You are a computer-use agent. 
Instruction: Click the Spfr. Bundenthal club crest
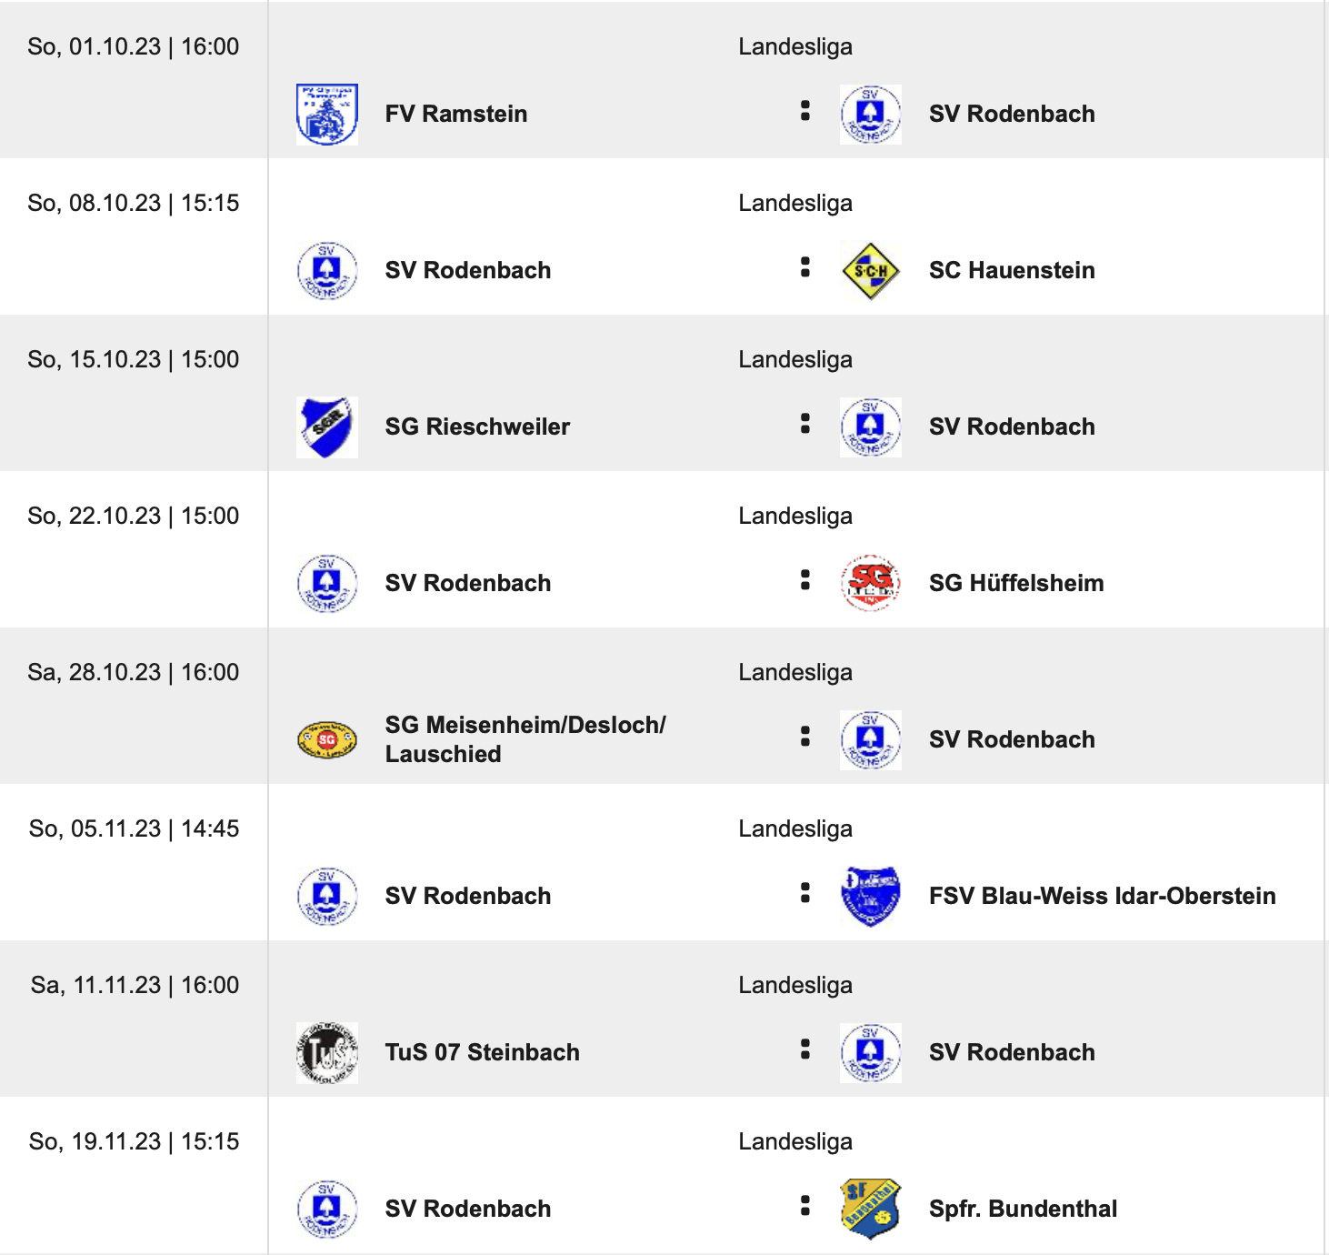coord(871,1210)
